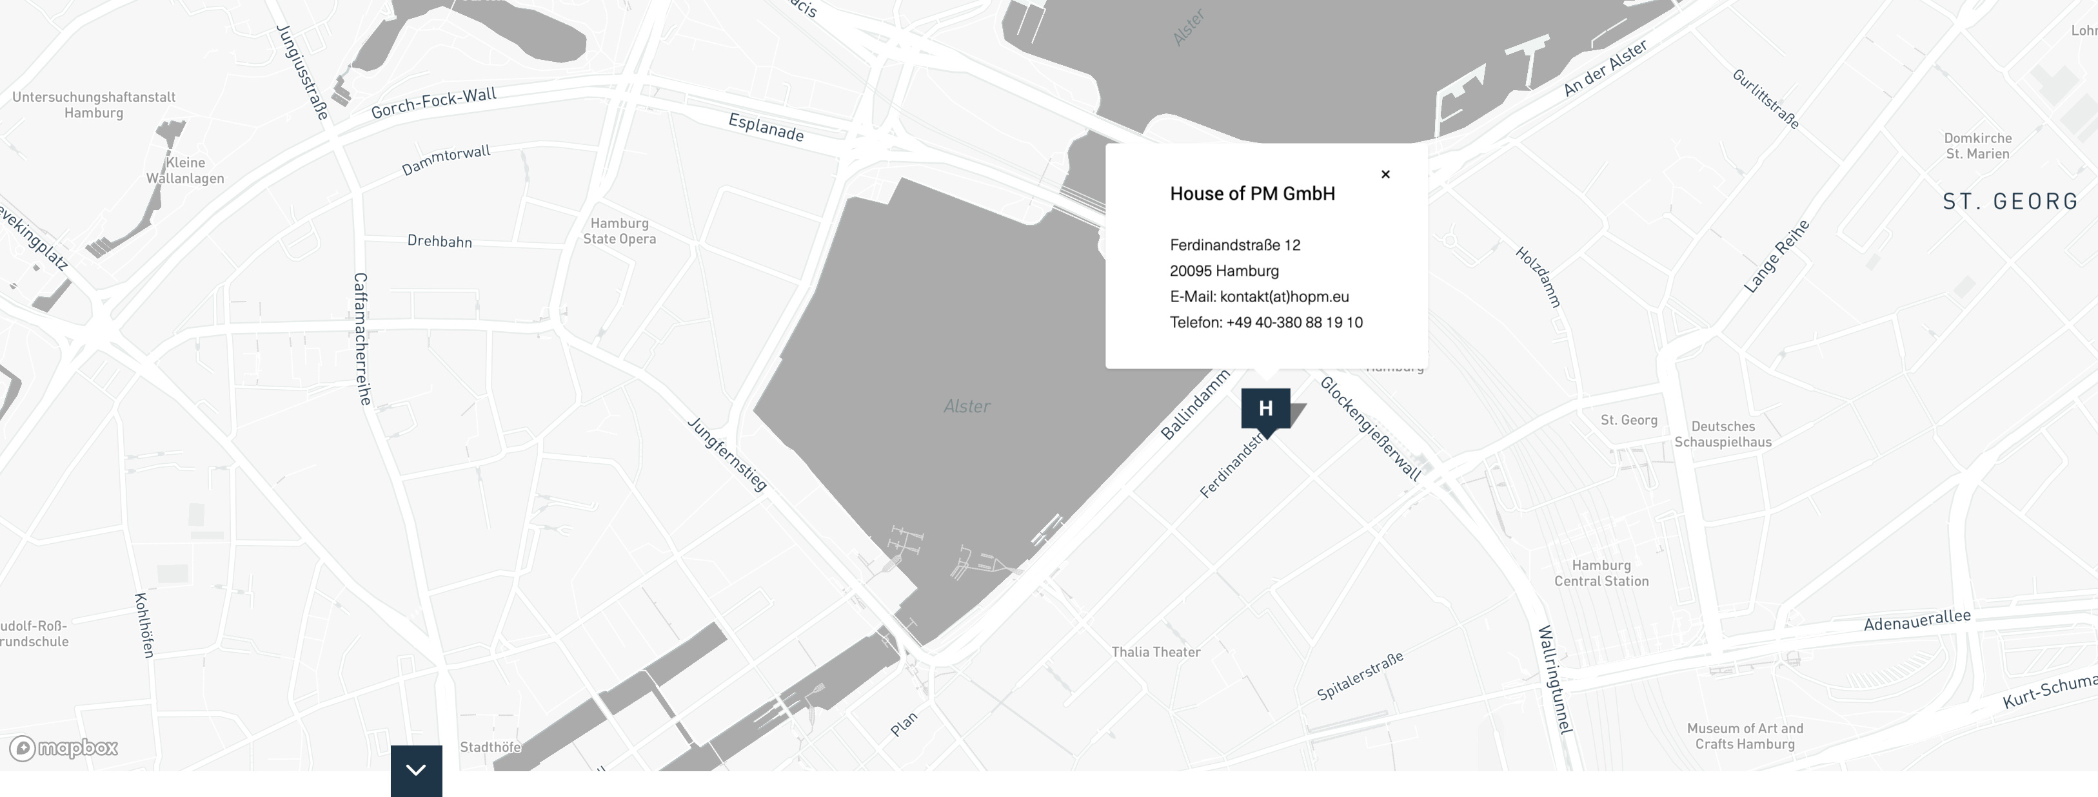Click the Hamburg State Opera label

pyautogui.click(x=619, y=231)
